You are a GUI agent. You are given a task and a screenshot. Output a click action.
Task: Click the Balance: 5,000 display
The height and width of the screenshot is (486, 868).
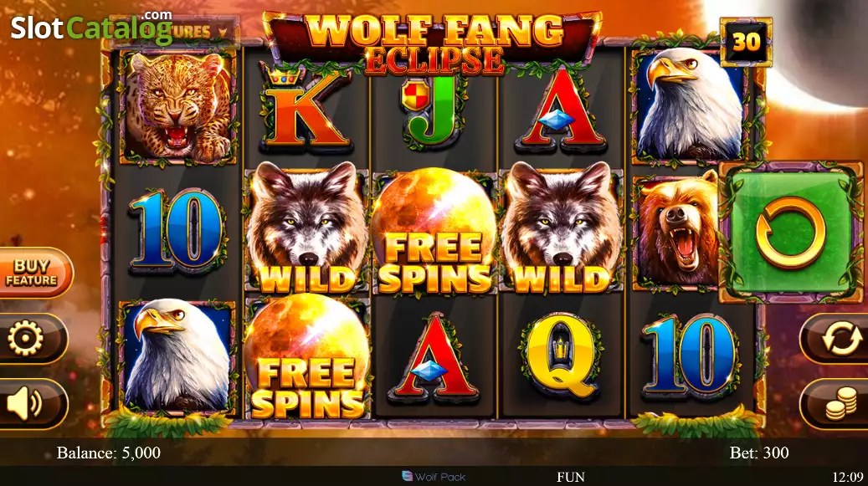click(x=109, y=453)
